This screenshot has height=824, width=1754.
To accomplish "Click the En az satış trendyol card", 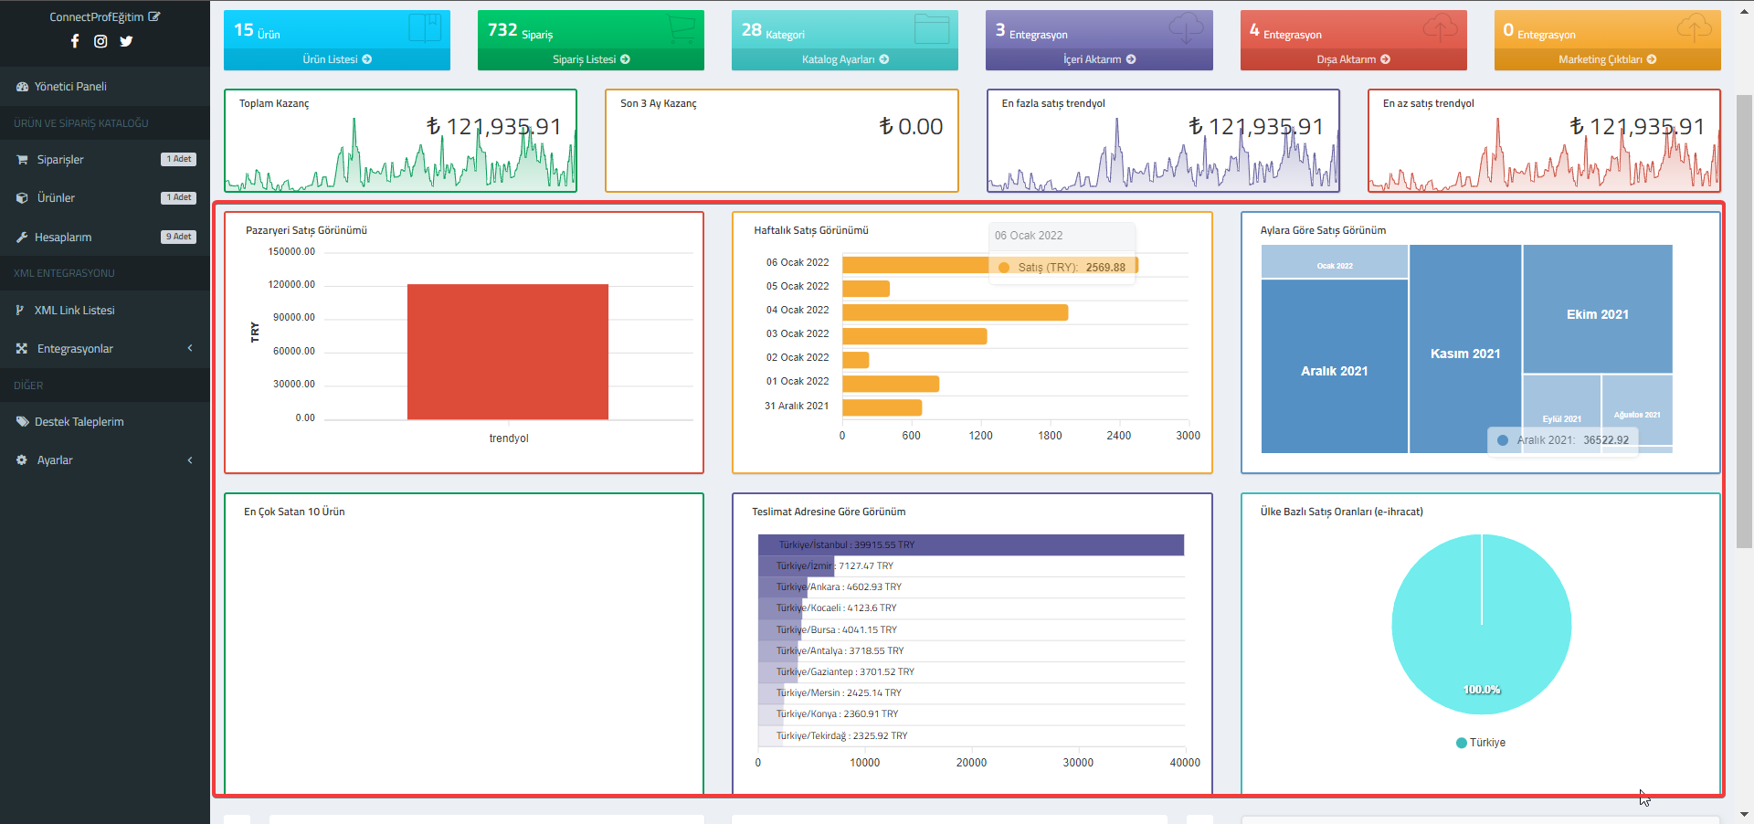I will point(1544,141).
